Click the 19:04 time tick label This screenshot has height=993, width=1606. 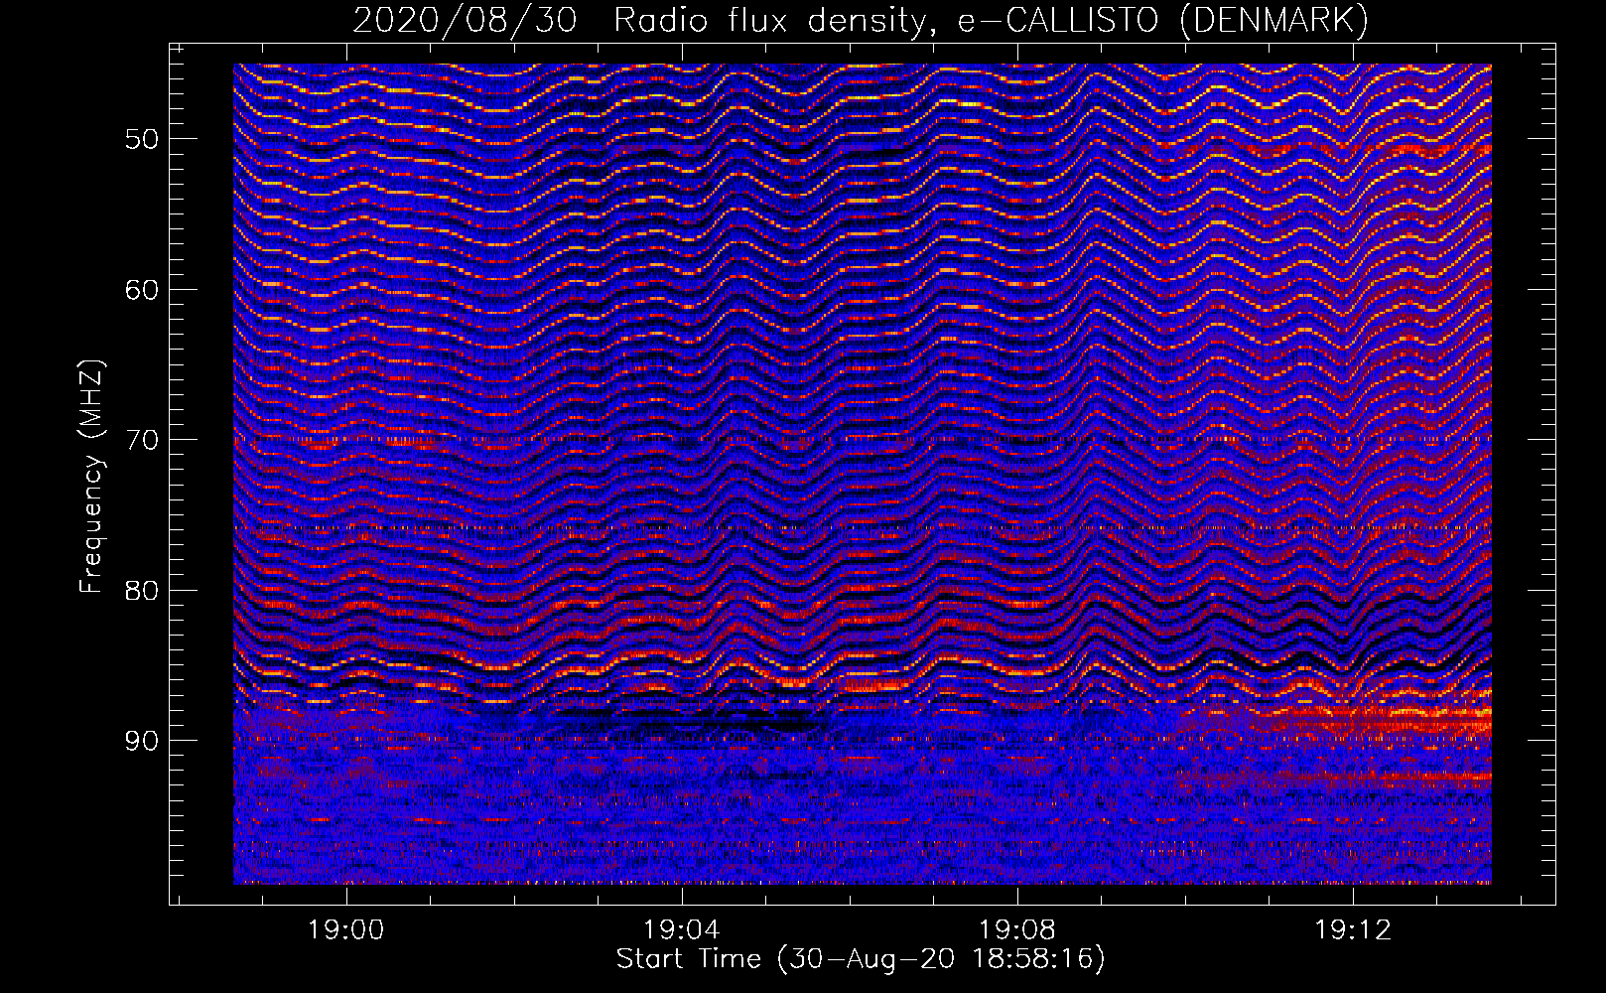[681, 930]
